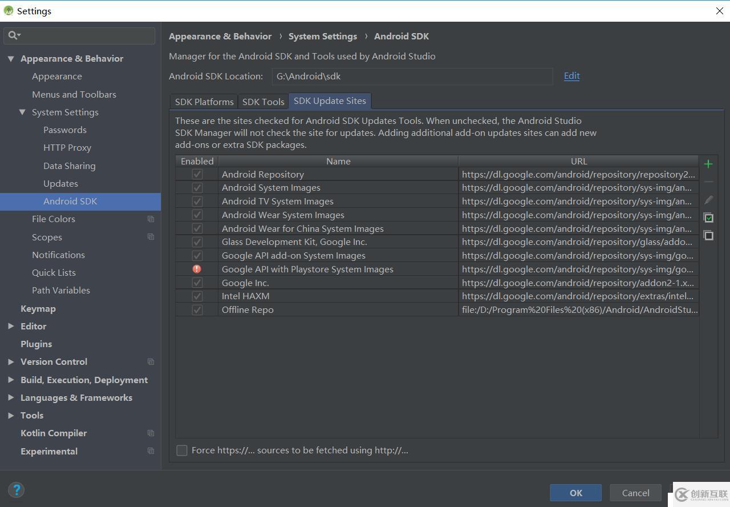
Task: Click the project-level icon beside Kotlin Compiler
Action: click(151, 433)
